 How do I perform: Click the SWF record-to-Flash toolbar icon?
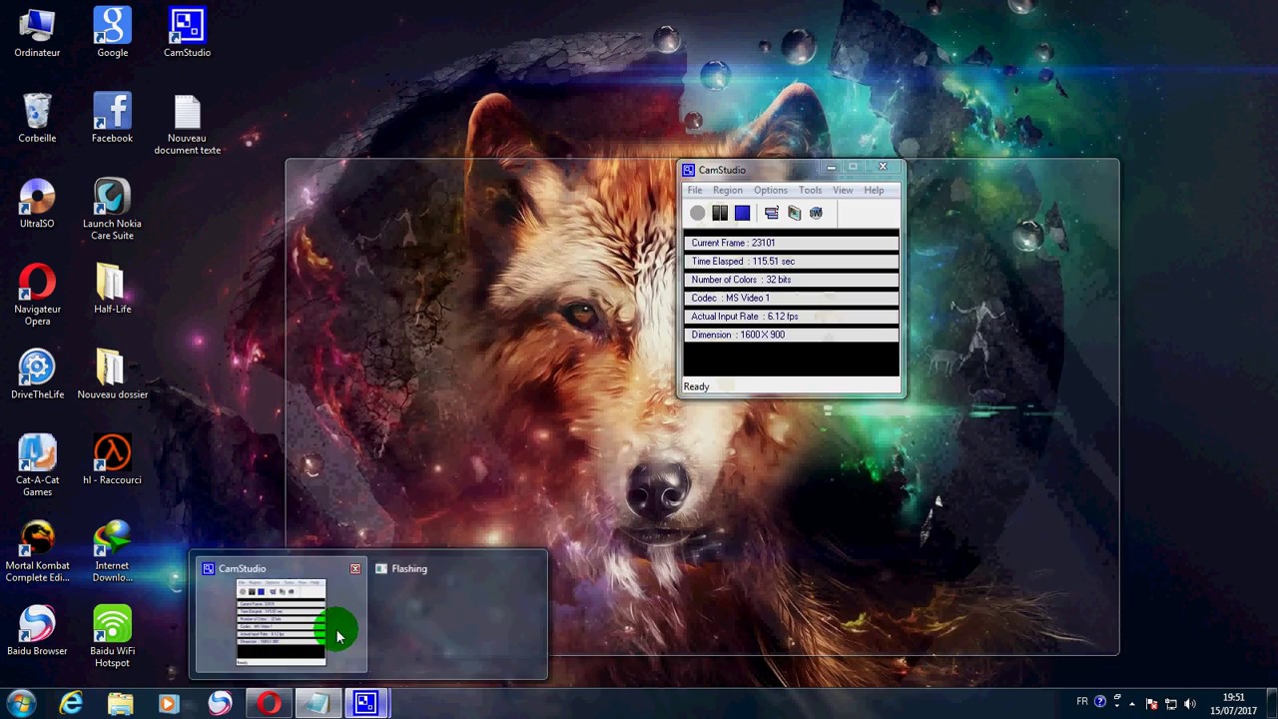click(816, 213)
